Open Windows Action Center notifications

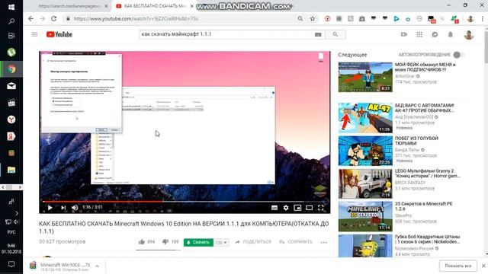click(x=11, y=264)
